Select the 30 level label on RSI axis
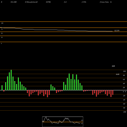The image size is (127, 127). click(x=2, y=37)
